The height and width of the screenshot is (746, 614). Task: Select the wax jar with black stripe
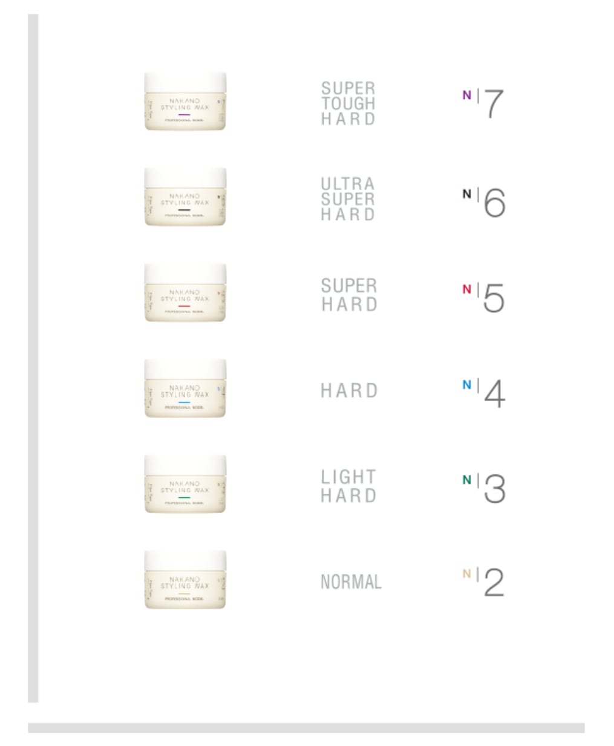pyautogui.click(x=185, y=197)
